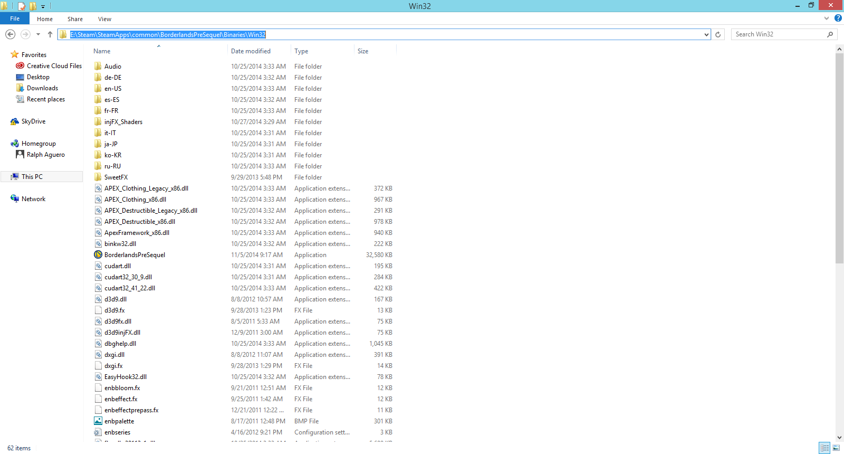The width and height of the screenshot is (844, 454).
Task: Select the en-US folder name
Action: coord(113,89)
